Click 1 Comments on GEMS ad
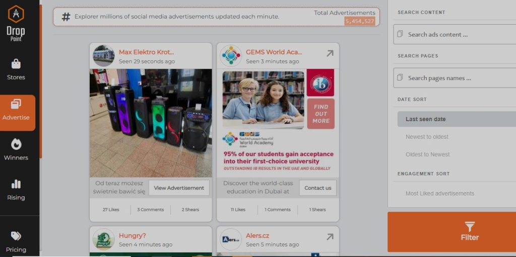This screenshot has height=257, width=516. [x=278, y=209]
